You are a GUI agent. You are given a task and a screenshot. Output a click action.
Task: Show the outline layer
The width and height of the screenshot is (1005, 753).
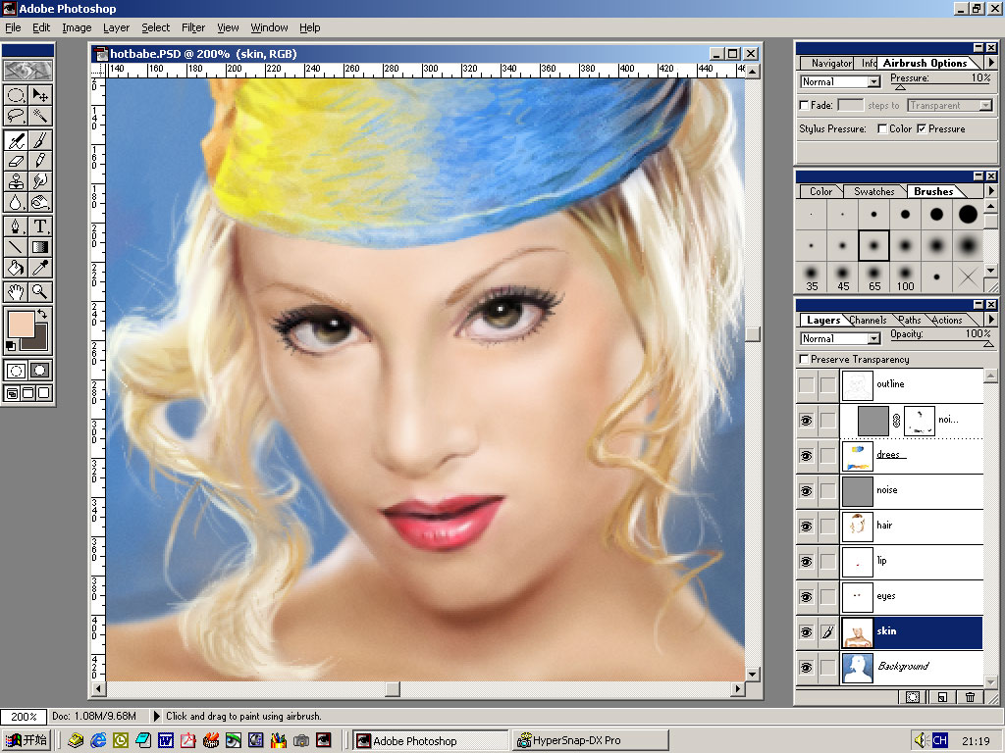point(807,384)
